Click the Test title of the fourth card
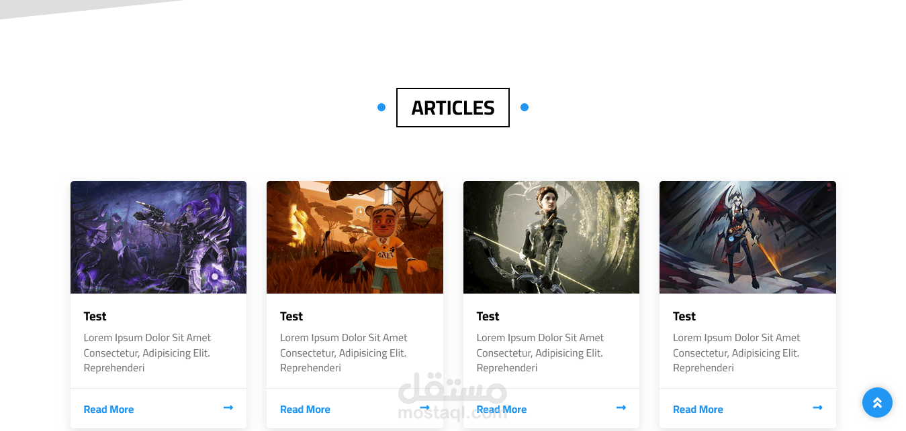Viewport: 906px width, 431px height. (684, 316)
